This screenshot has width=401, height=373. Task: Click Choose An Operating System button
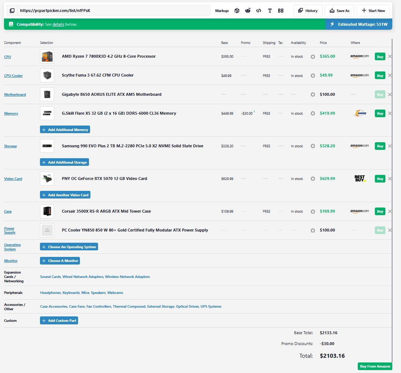point(69,247)
